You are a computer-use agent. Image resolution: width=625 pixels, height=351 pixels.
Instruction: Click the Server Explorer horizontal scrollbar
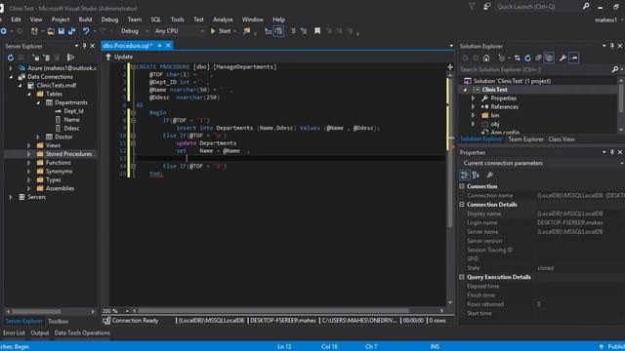36,312
